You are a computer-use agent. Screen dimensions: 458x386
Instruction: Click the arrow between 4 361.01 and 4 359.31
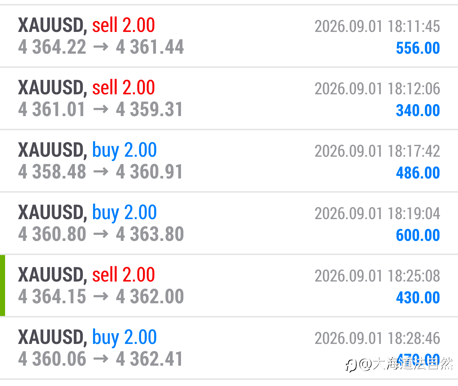[x=101, y=110]
